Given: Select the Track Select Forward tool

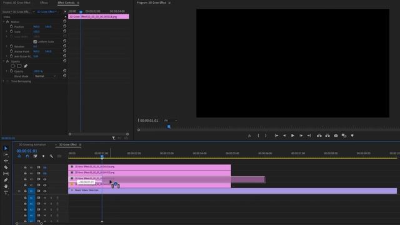Looking at the screenshot, I should 6,154.
